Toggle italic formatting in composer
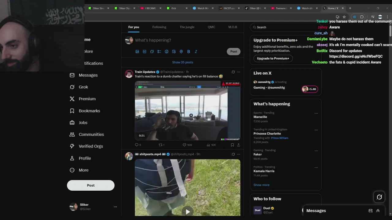This screenshot has width=392, height=220. pos(196,52)
